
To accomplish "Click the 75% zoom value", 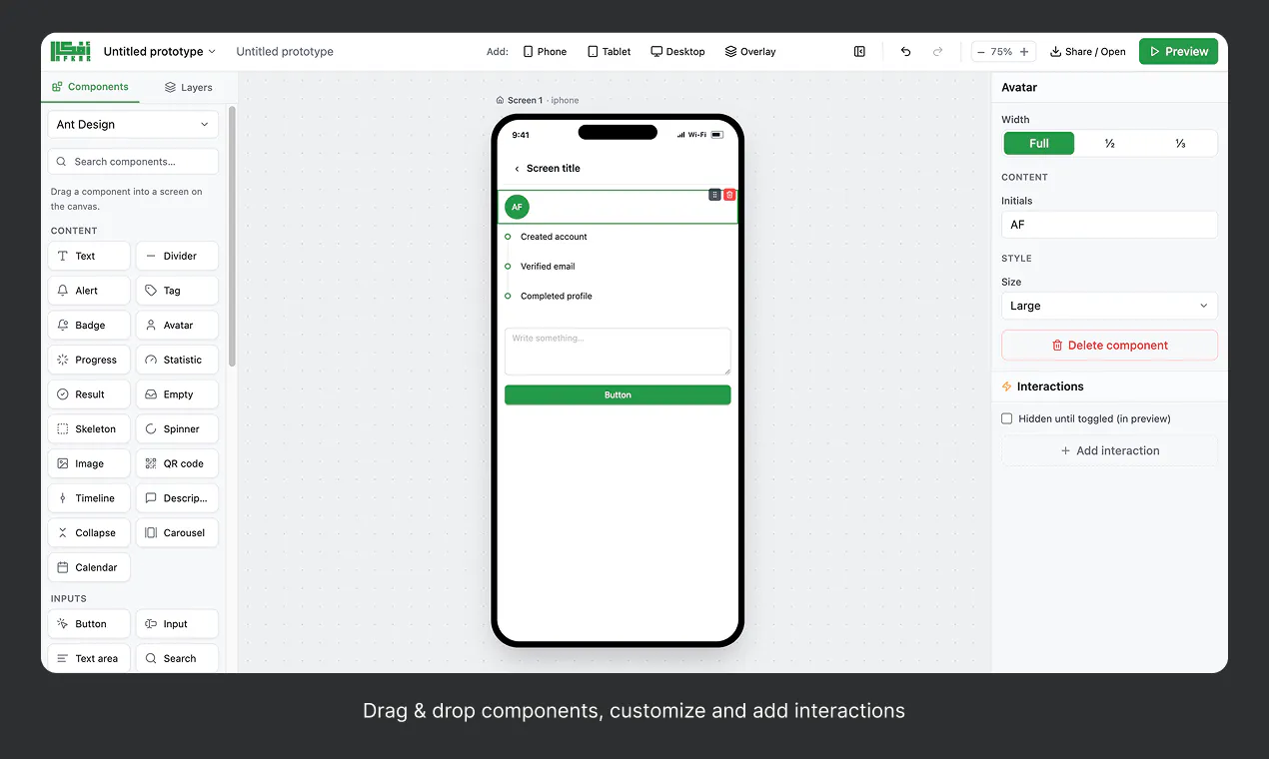I will (x=1001, y=52).
